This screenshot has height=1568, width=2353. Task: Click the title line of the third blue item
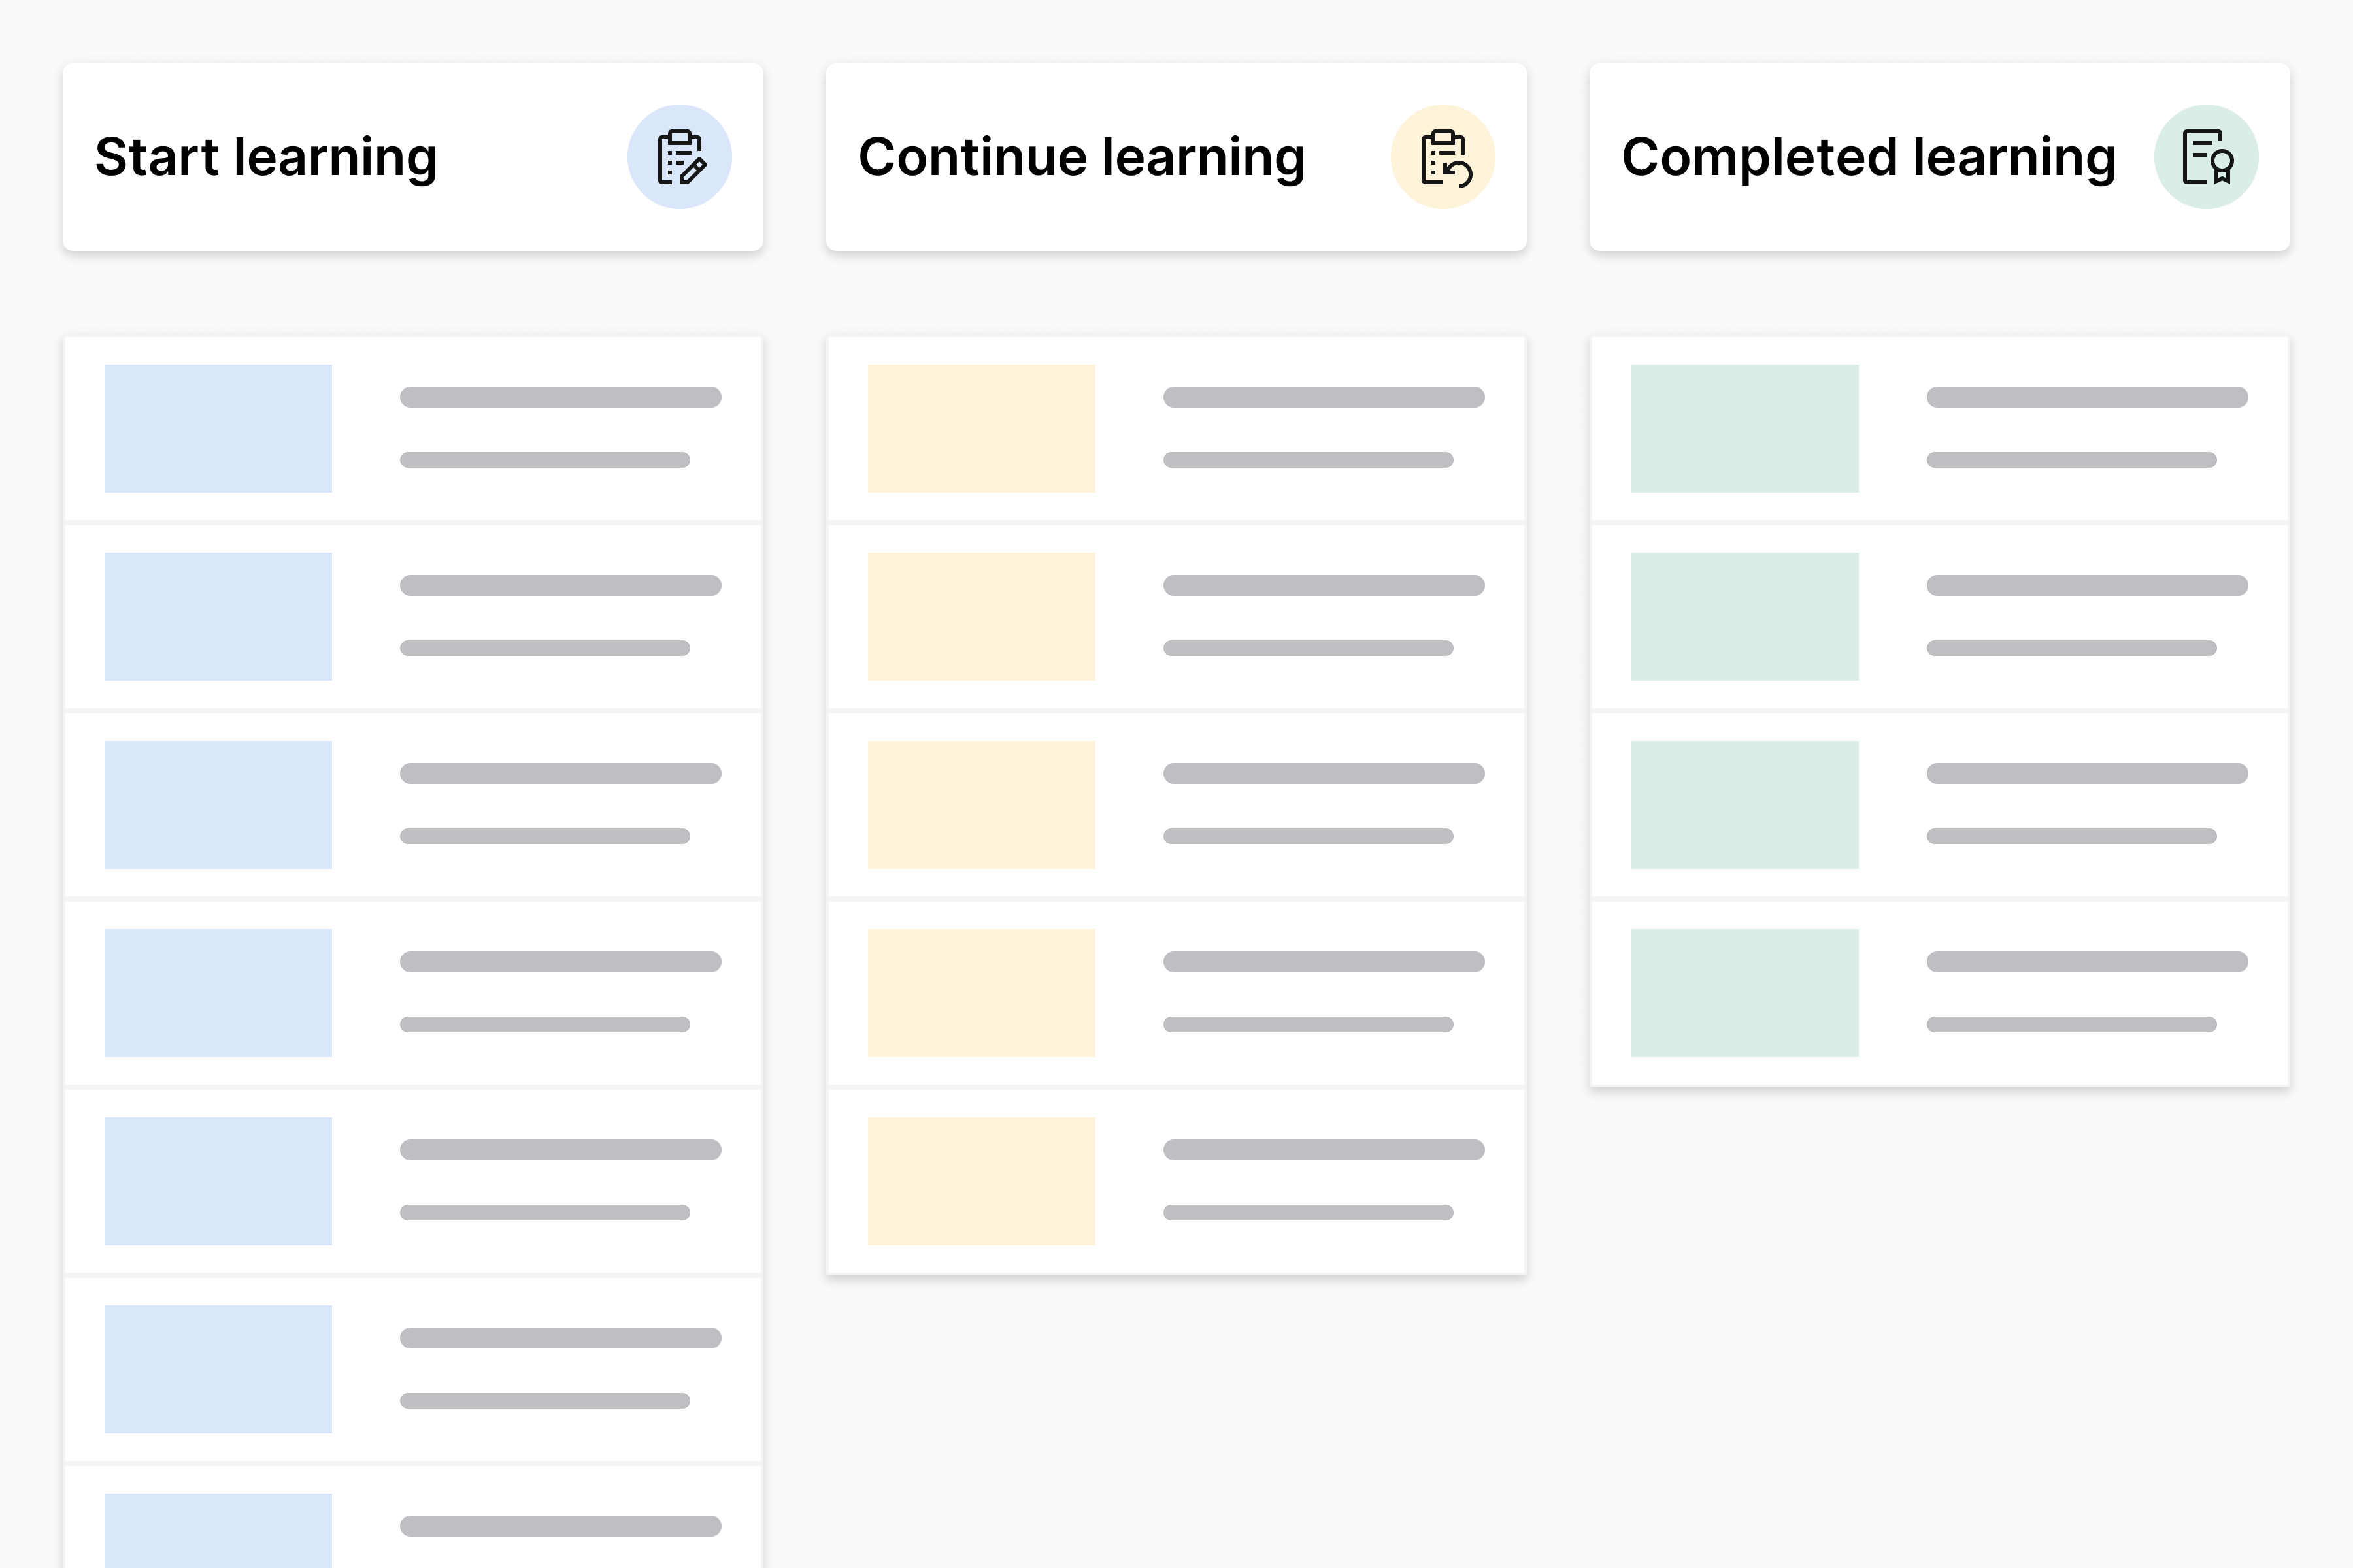click(560, 773)
